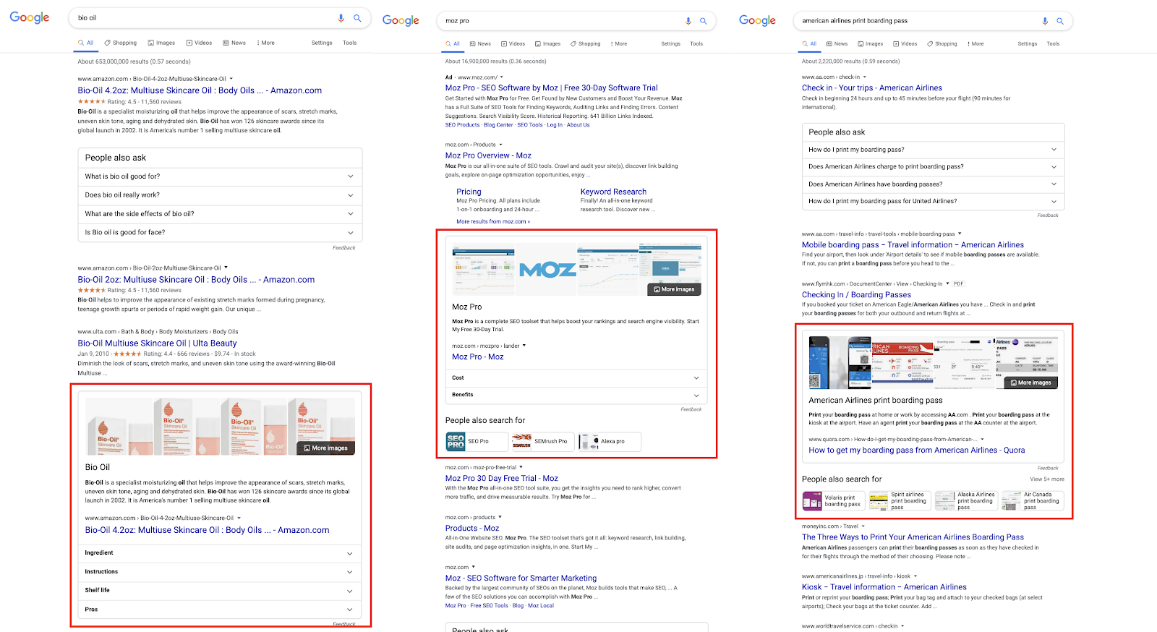Expand 'Does bio oil really work?'
This screenshot has width=1157, height=632.
pos(220,195)
